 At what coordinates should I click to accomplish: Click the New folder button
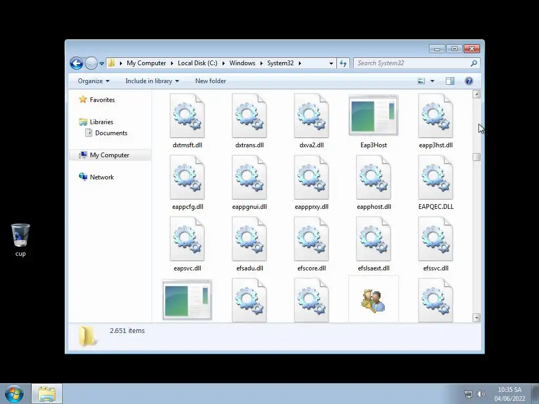[x=211, y=81]
